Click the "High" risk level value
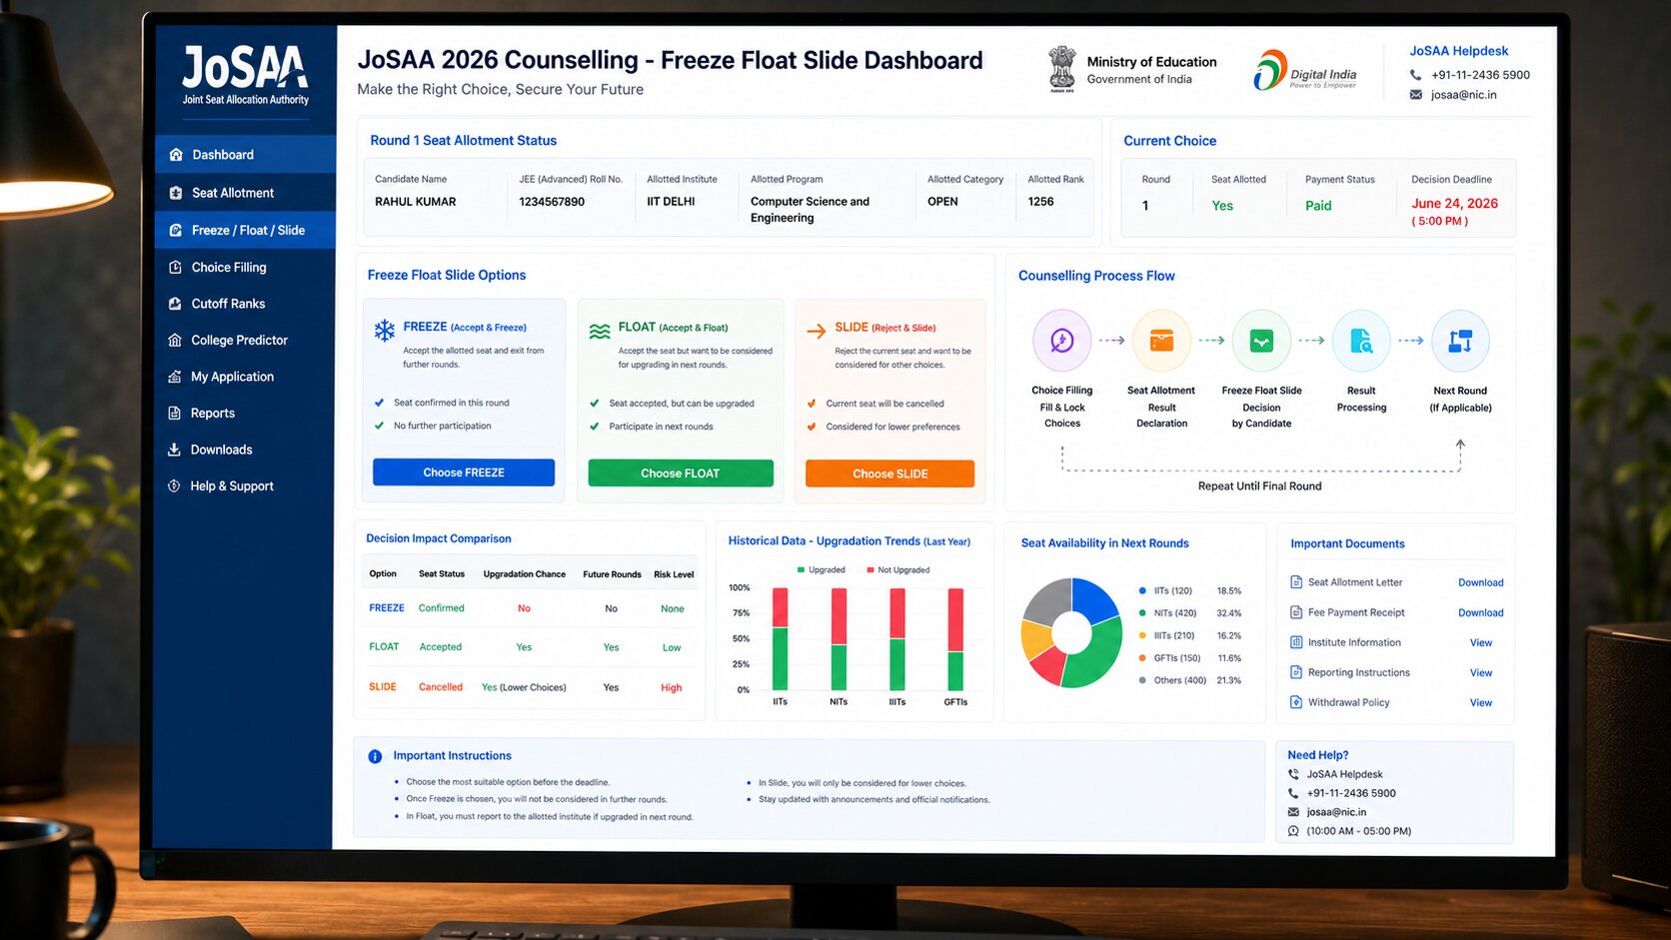Image resolution: width=1671 pixels, height=940 pixels. pos(672,688)
